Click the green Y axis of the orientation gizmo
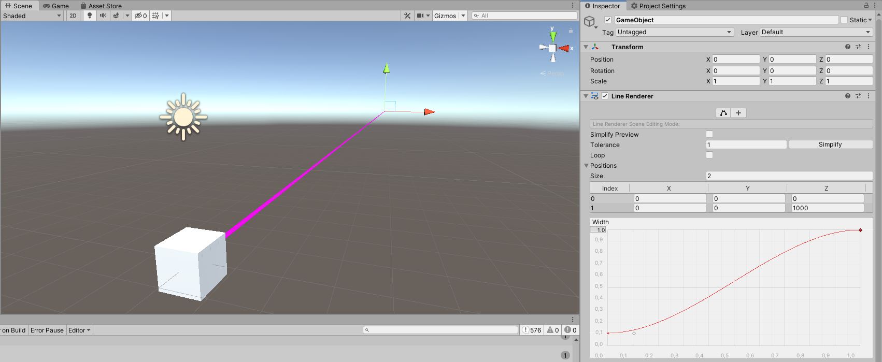The height and width of the screenshot is (362, 882). click(x=553, y=36)
